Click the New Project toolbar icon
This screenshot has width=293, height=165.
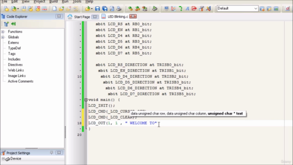coord(6,9)
